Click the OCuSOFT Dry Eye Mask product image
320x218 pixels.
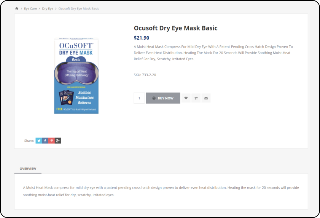pos(76,75)
